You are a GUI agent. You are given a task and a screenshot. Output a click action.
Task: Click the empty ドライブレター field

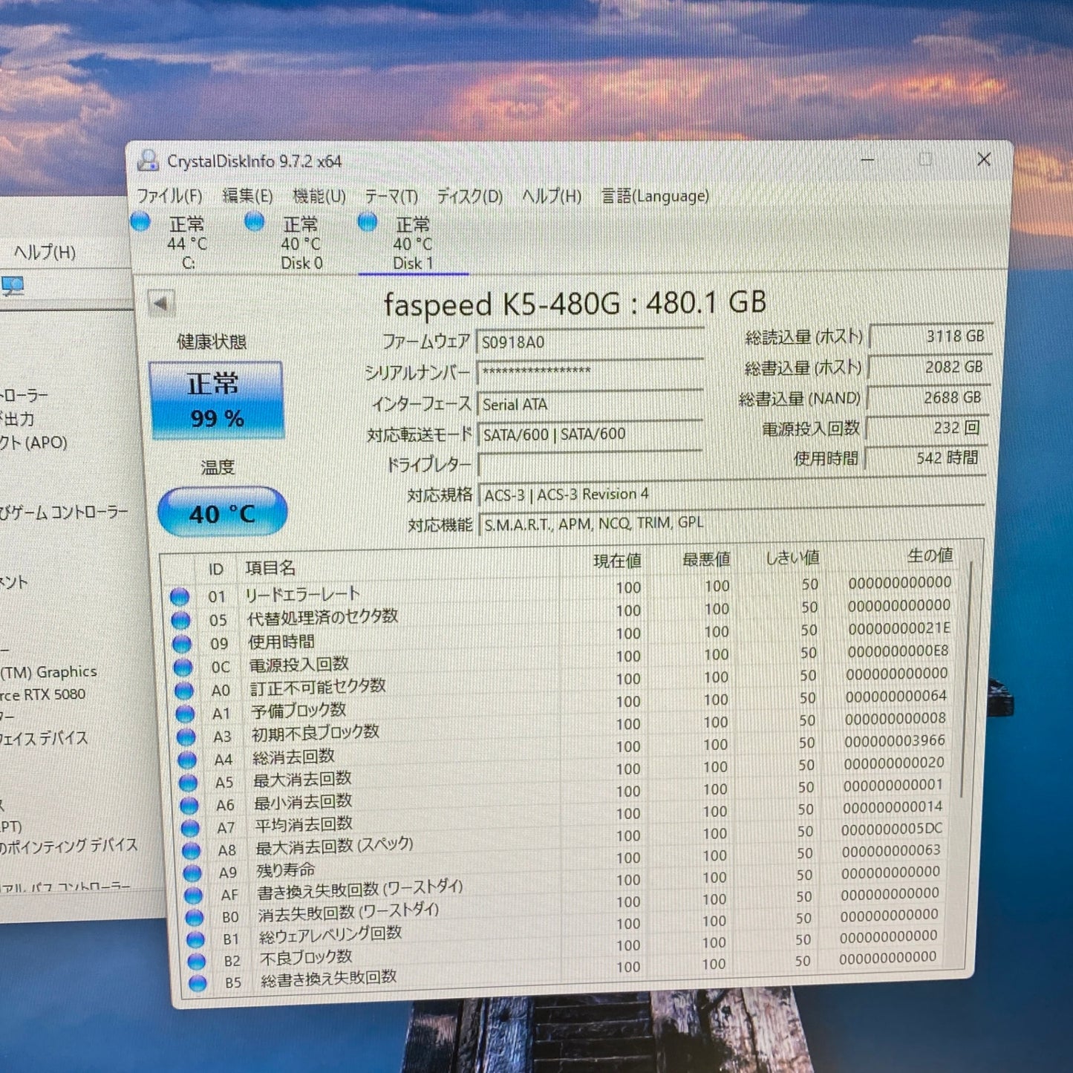click(x=587, y=463)
